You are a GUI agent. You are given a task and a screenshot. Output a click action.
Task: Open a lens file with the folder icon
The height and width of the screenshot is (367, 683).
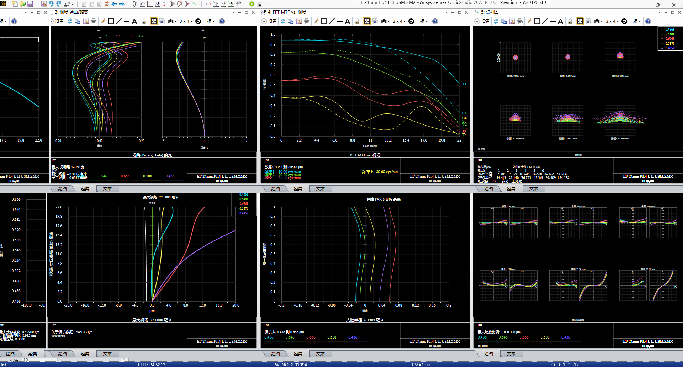pyautogui.click(x=23, y=4)
